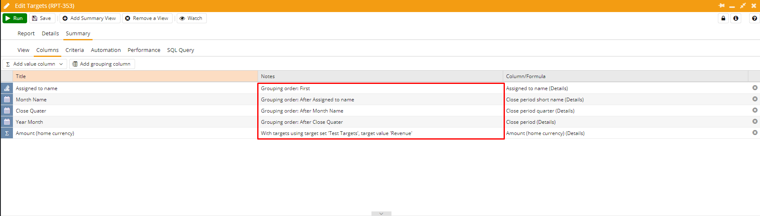Click 'Close period short name (Details)' cell
The height and width of the screenshot is (216, 760).
625,100
